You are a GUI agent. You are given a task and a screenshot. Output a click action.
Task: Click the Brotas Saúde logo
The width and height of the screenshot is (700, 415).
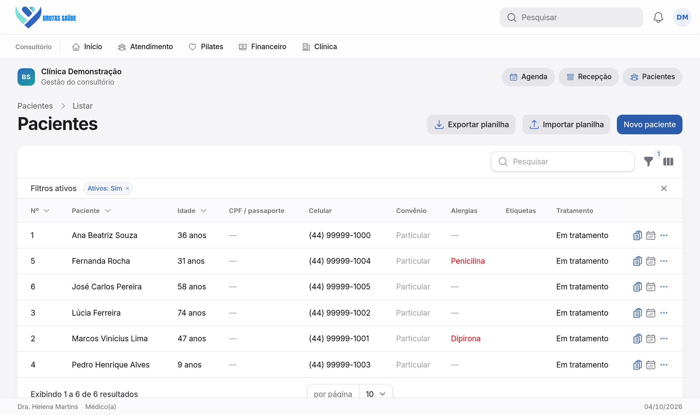tap(46, 17)
